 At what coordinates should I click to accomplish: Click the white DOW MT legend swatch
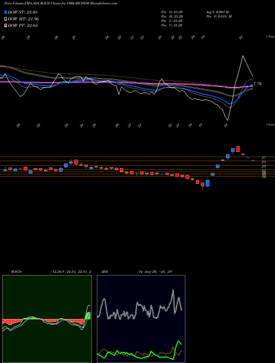click(5, 19)
